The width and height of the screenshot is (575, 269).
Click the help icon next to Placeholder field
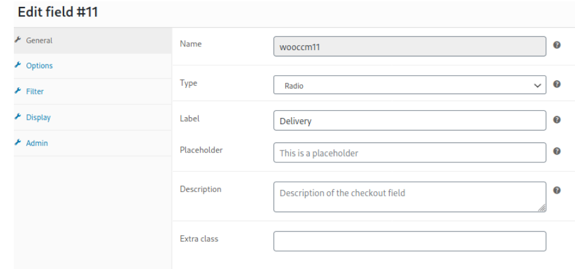click(557, 151)
